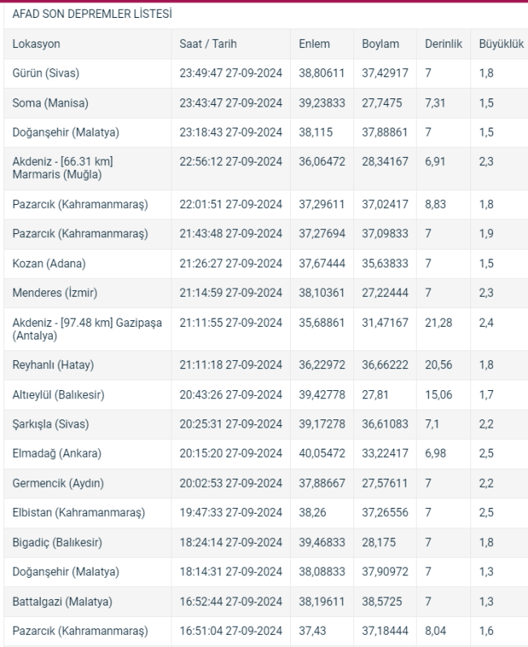Click the Elbistan (Kahramanmaraş) row
The image size is (528, 647).
[x=266, y=513]
